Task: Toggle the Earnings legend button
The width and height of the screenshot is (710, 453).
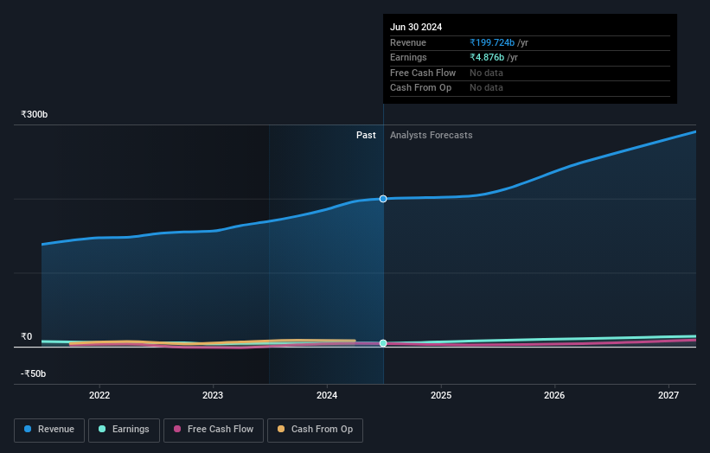Action: (x=124, y=430)
